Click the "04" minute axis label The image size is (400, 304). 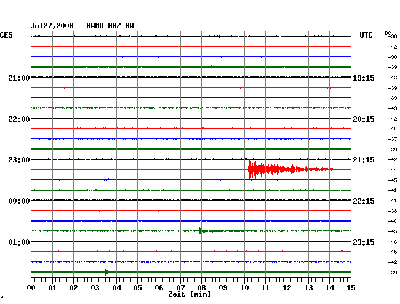[x=116, y=288]
